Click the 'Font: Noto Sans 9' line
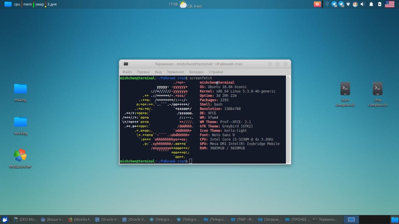The height and width of the screenshot is (224, 399). 217,135
